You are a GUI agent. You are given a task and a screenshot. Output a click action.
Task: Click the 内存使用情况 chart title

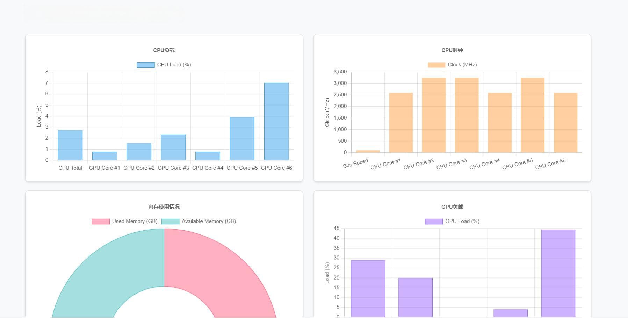164,207
